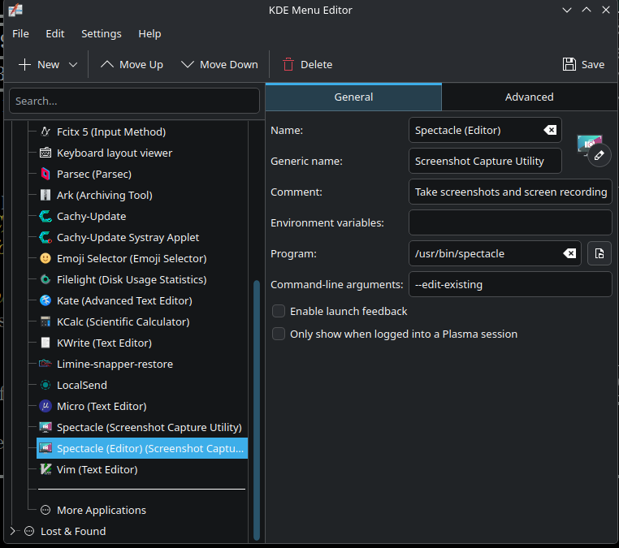
Task: Click the Filelight disk usage icon
Action: pyautogui.click(x=45, y=279)
